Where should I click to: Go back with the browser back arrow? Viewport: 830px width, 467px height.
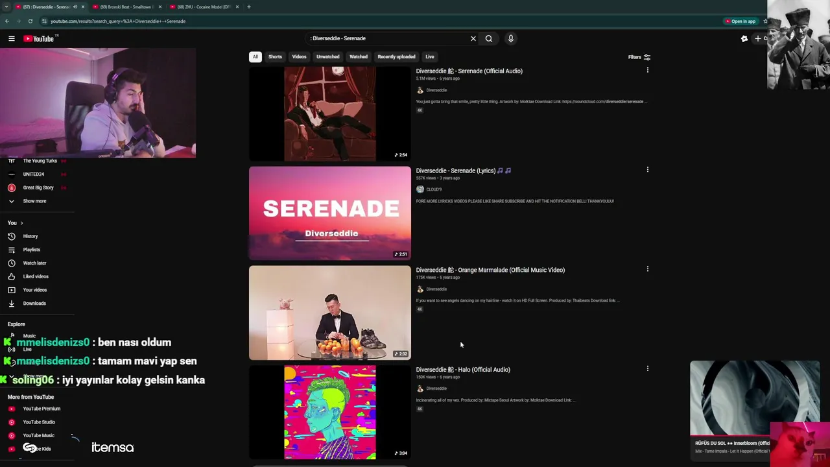click(x=7, y=21)
